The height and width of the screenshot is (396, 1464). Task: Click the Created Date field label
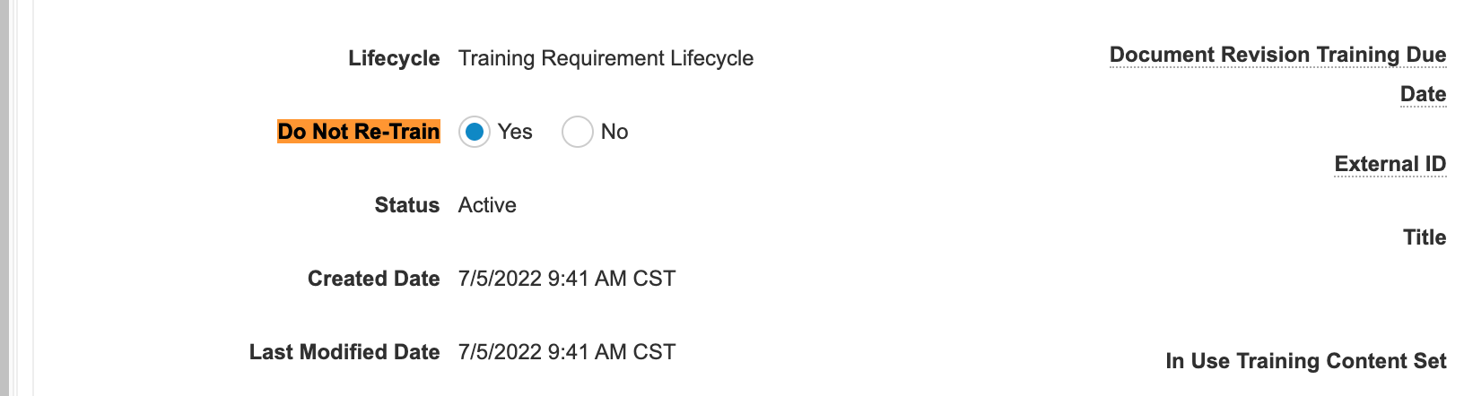[373, 279]
